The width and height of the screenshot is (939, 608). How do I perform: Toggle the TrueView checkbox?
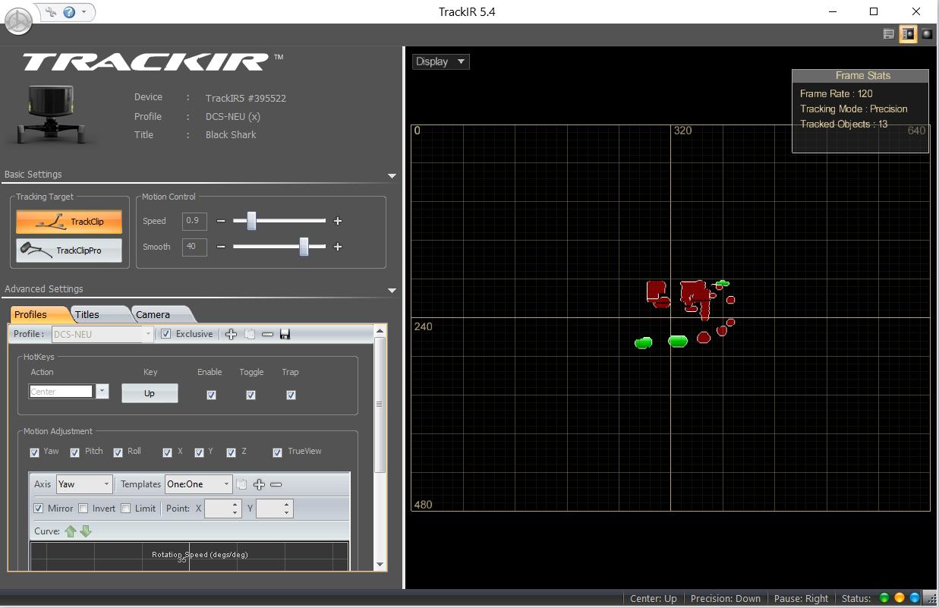coord(278,452)
